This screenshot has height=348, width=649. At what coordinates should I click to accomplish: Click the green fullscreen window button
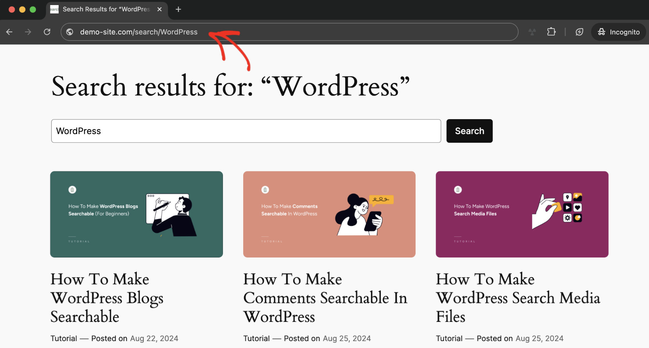click(33, 9)
